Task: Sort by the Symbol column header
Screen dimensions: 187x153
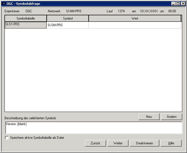Action: tap(68, 18)
